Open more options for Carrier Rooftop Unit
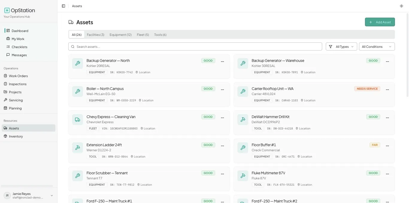The width and height of the screenshot is (409, 203). [x=387, y=89]
